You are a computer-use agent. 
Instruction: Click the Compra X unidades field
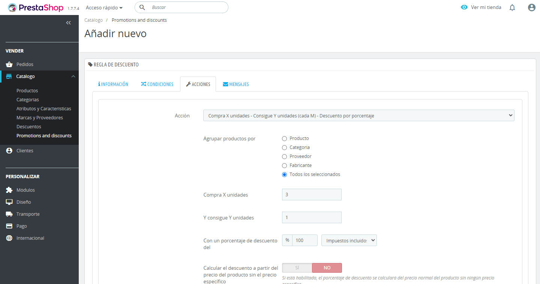click(x=312, y=195)
